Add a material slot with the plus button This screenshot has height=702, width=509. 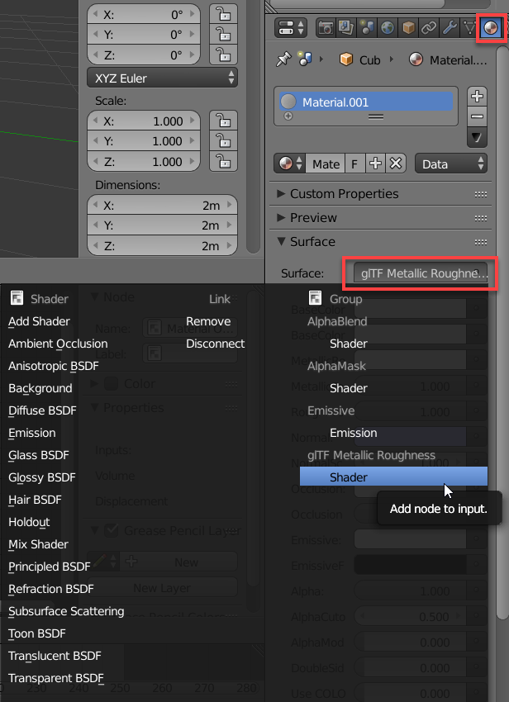point(478,96)
